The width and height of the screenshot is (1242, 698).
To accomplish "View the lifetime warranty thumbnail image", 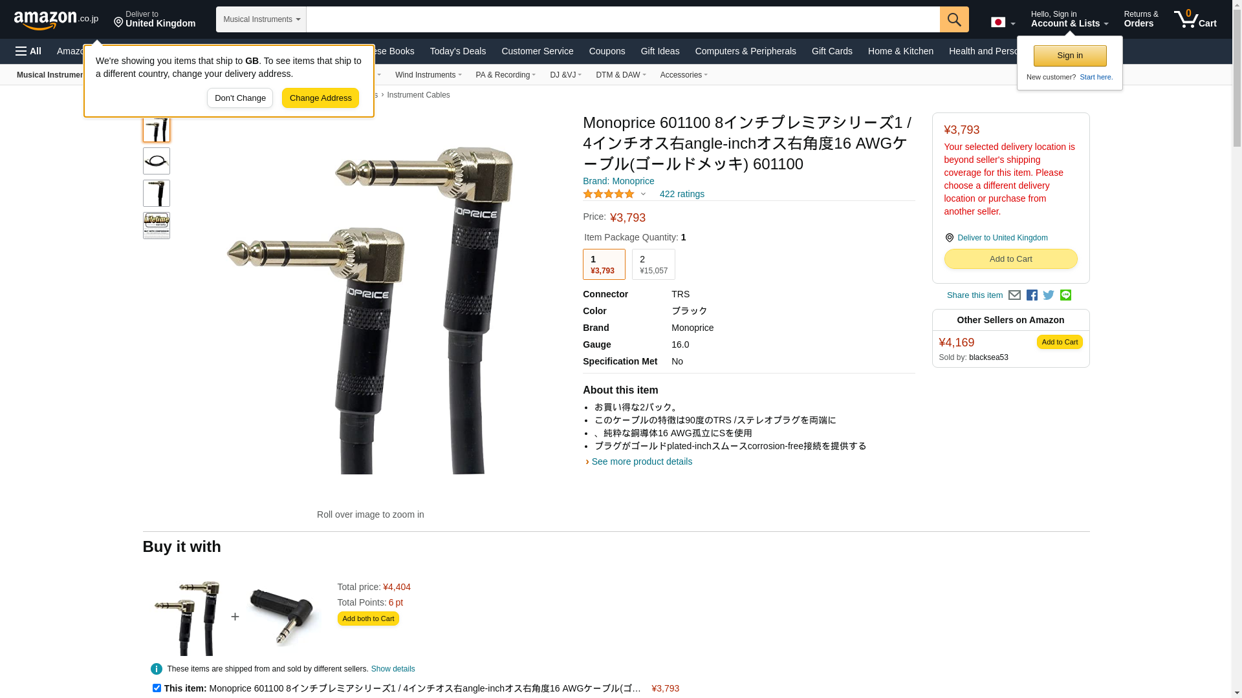I will click(157, 226).
